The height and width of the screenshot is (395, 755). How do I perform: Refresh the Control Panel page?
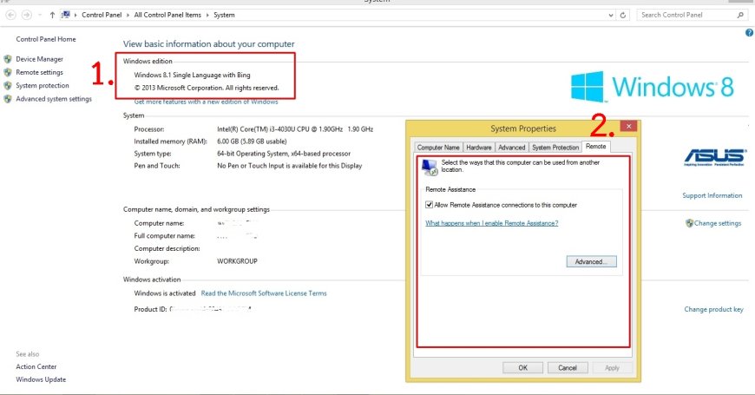622,16
